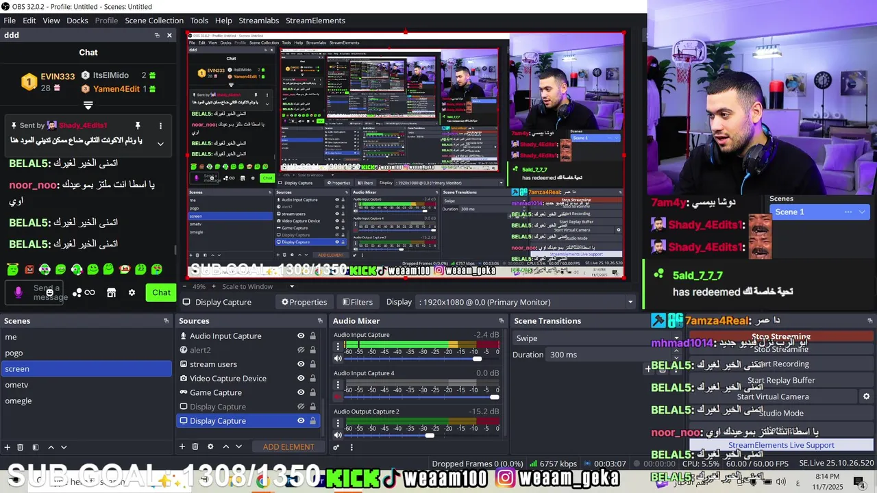Open chat settings gear icon
This screenshot has width=877, height=493.
coord(132,292)
